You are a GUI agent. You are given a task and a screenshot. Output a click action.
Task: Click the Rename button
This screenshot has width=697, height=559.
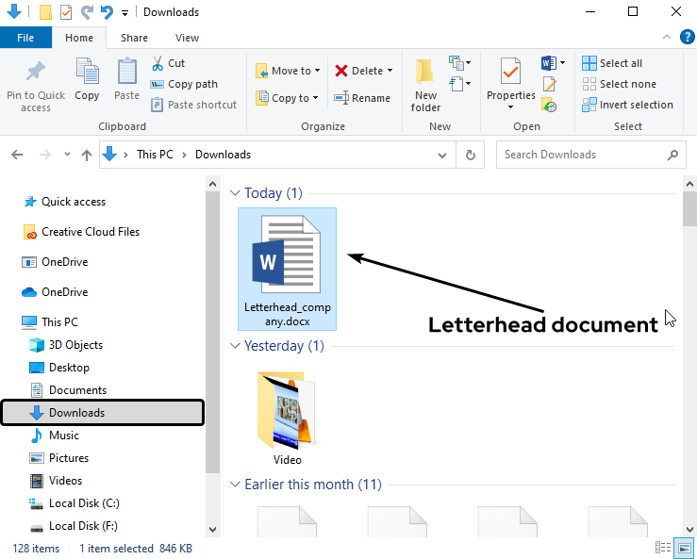point(362,98)
